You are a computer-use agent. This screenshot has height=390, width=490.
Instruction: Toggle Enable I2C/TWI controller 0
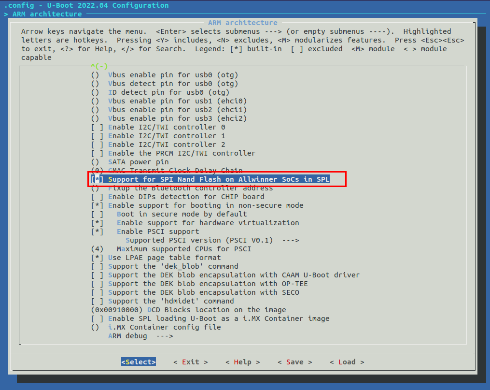pyautogui.click(x=158, y=127)
